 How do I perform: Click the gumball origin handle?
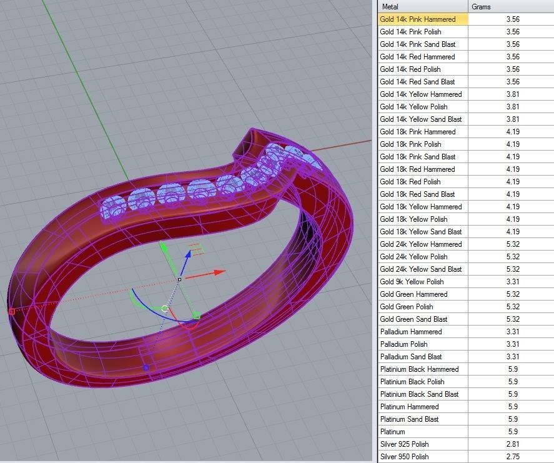179,279
